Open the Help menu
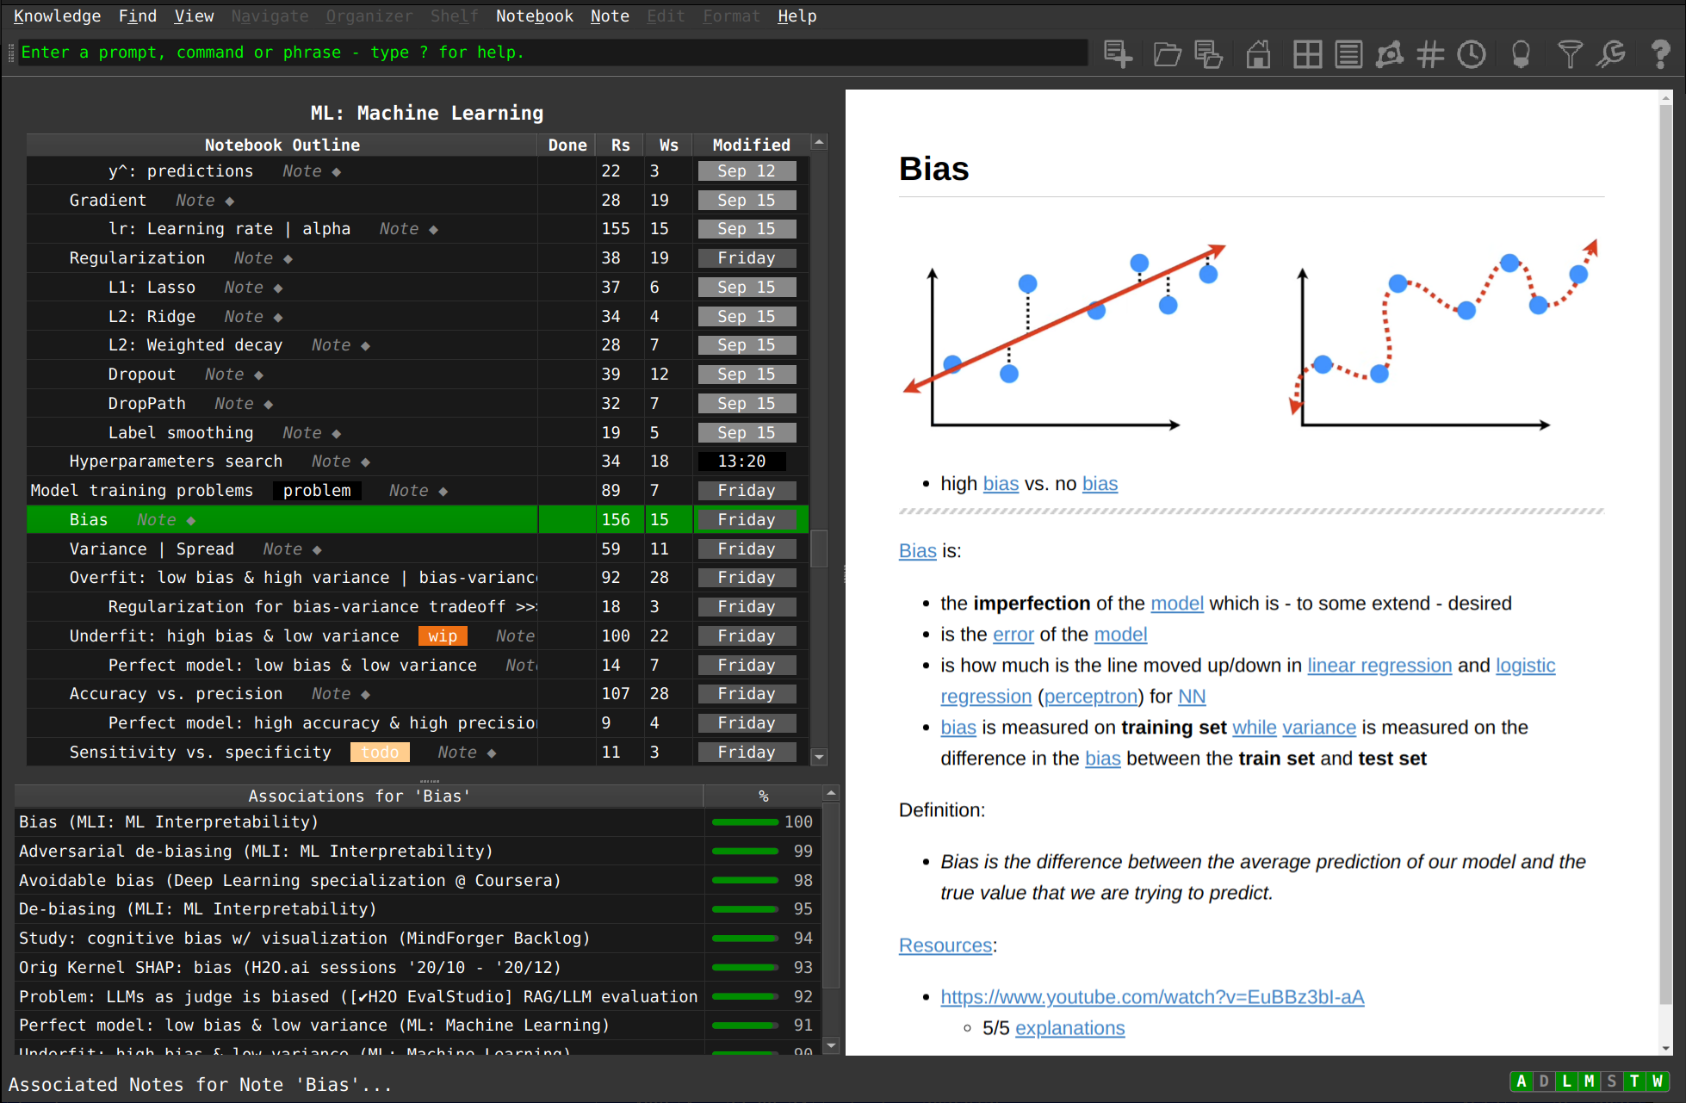Image resolution: width=1686 pixels, height=1103 pixels. coord(797,15)
